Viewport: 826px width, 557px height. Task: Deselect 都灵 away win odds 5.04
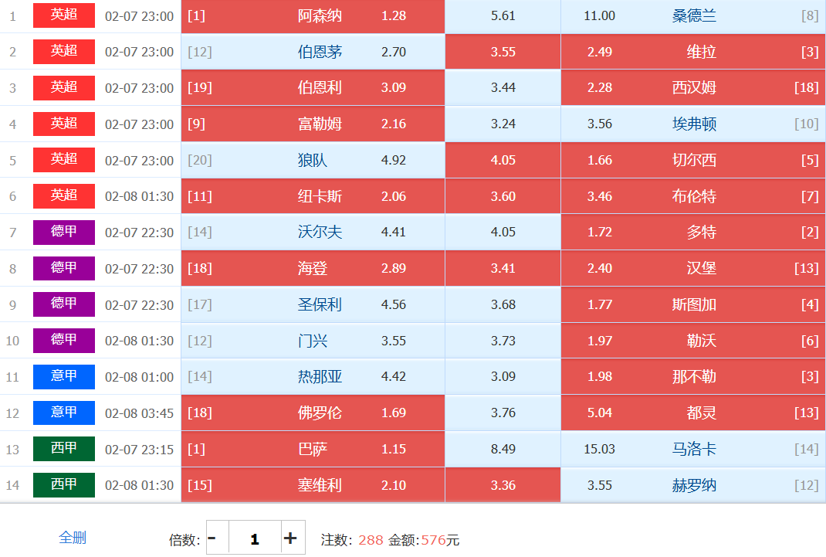(693, 413)
